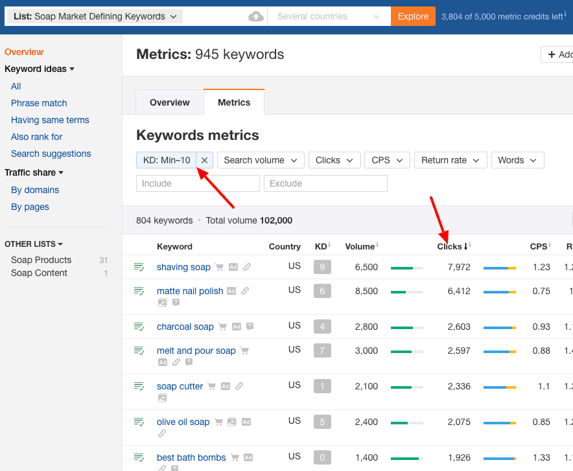
Task: Click the green SERP checkmark for melt and pour soap
Action: pyautogui.click(x=139, y=350)
